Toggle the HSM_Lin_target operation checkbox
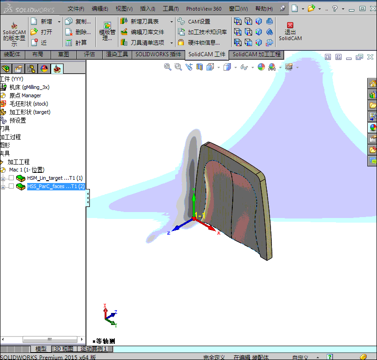Screen dimensions: 377x360 [x=12, y=178]
